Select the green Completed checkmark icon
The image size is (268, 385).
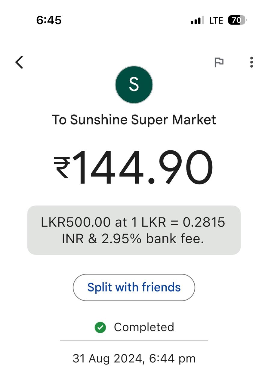coord(100,328)
